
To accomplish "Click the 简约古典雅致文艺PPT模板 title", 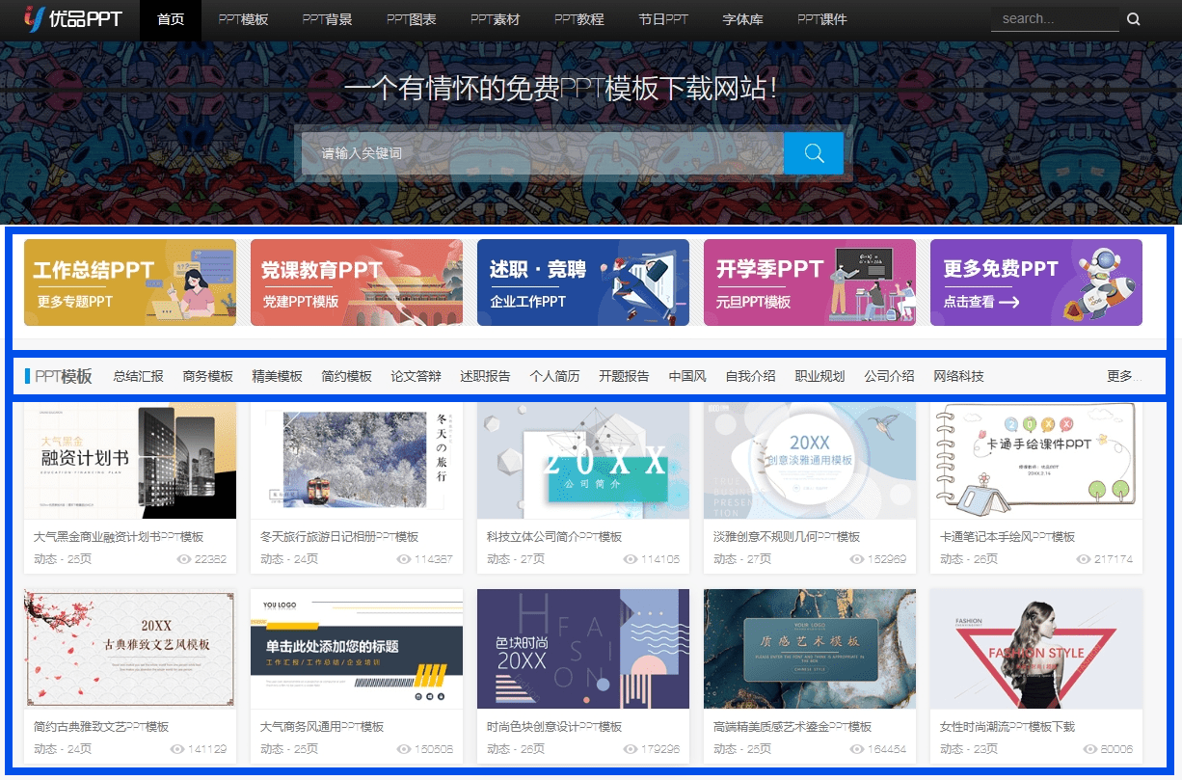I will click(x=101, y=726).
